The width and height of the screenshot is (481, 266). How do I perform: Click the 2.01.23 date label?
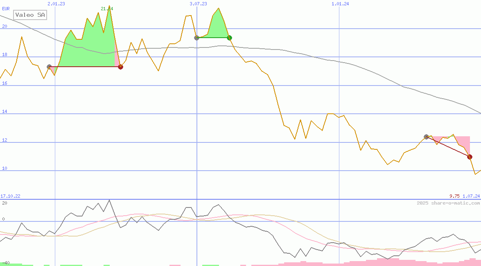coord(56,4)
